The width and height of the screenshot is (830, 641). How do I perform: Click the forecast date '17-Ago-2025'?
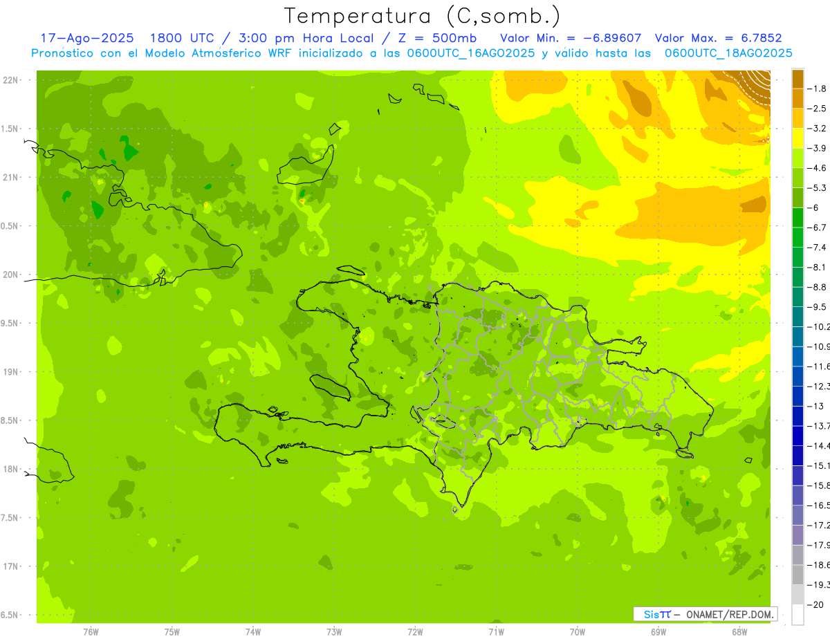coord(87,39)
